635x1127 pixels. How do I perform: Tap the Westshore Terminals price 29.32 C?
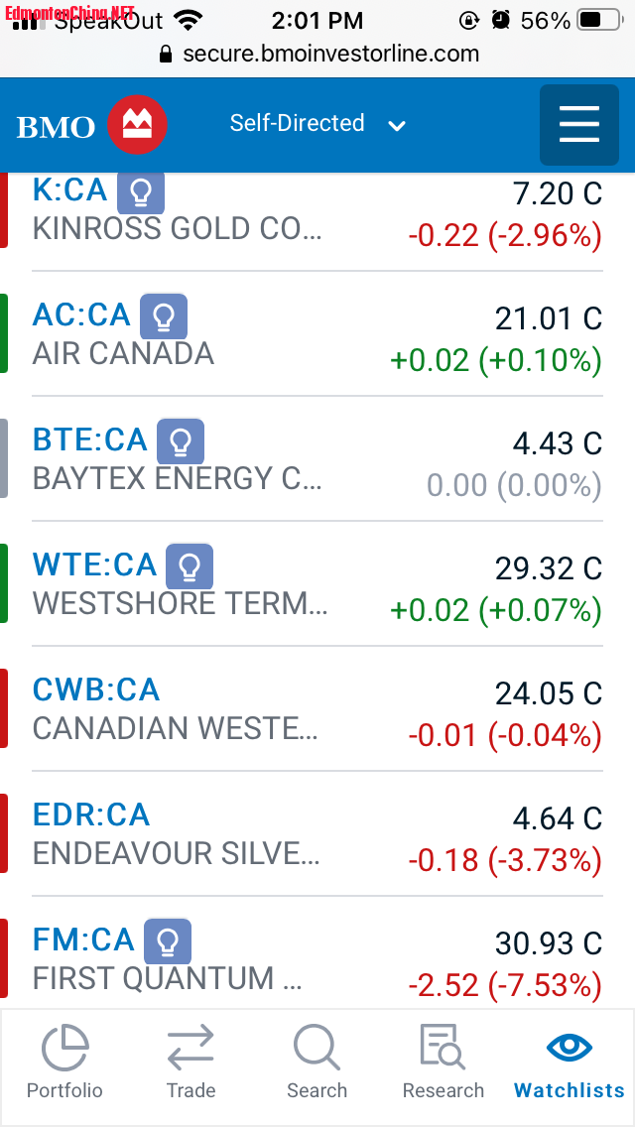coord(548,568)
